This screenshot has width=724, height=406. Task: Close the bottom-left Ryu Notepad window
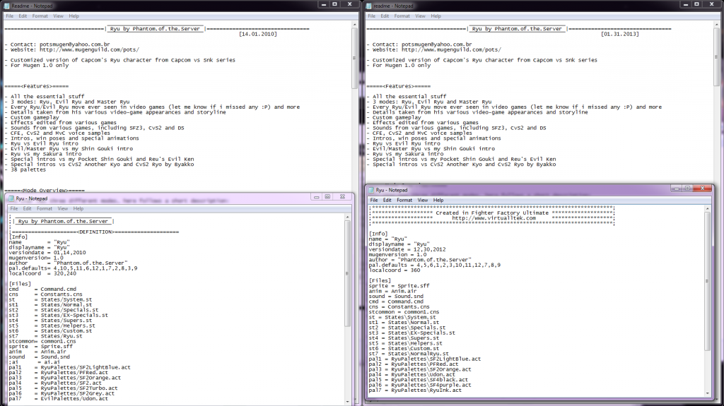(343, 196)
